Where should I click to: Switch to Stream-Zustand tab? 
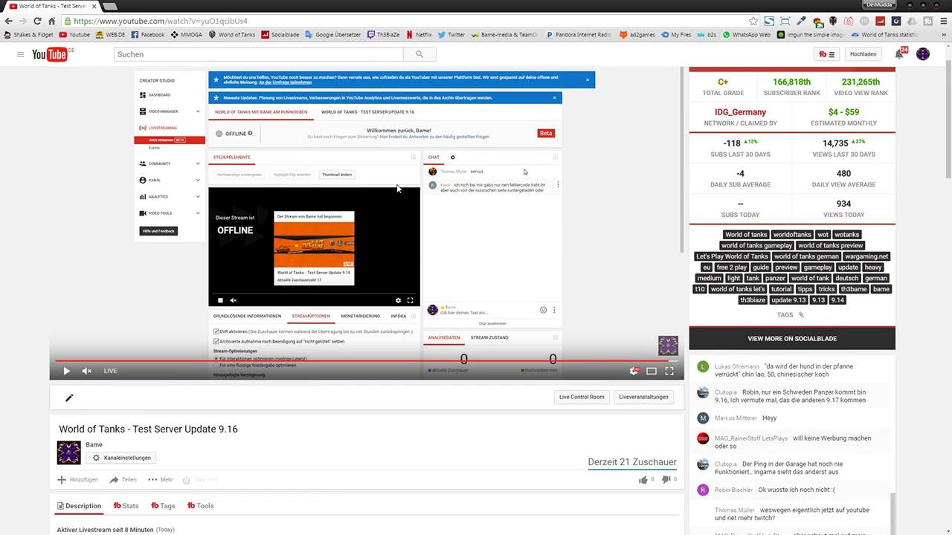pyautogui.click(x=489, y=337)
